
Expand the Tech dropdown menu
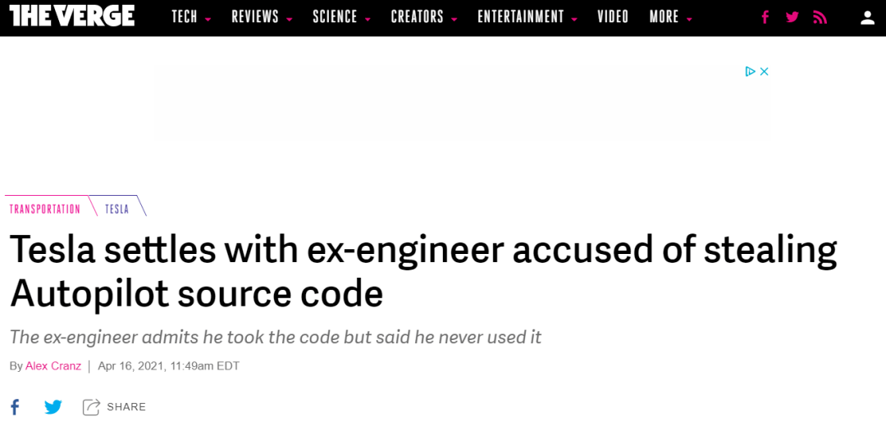tap(191, 17)
